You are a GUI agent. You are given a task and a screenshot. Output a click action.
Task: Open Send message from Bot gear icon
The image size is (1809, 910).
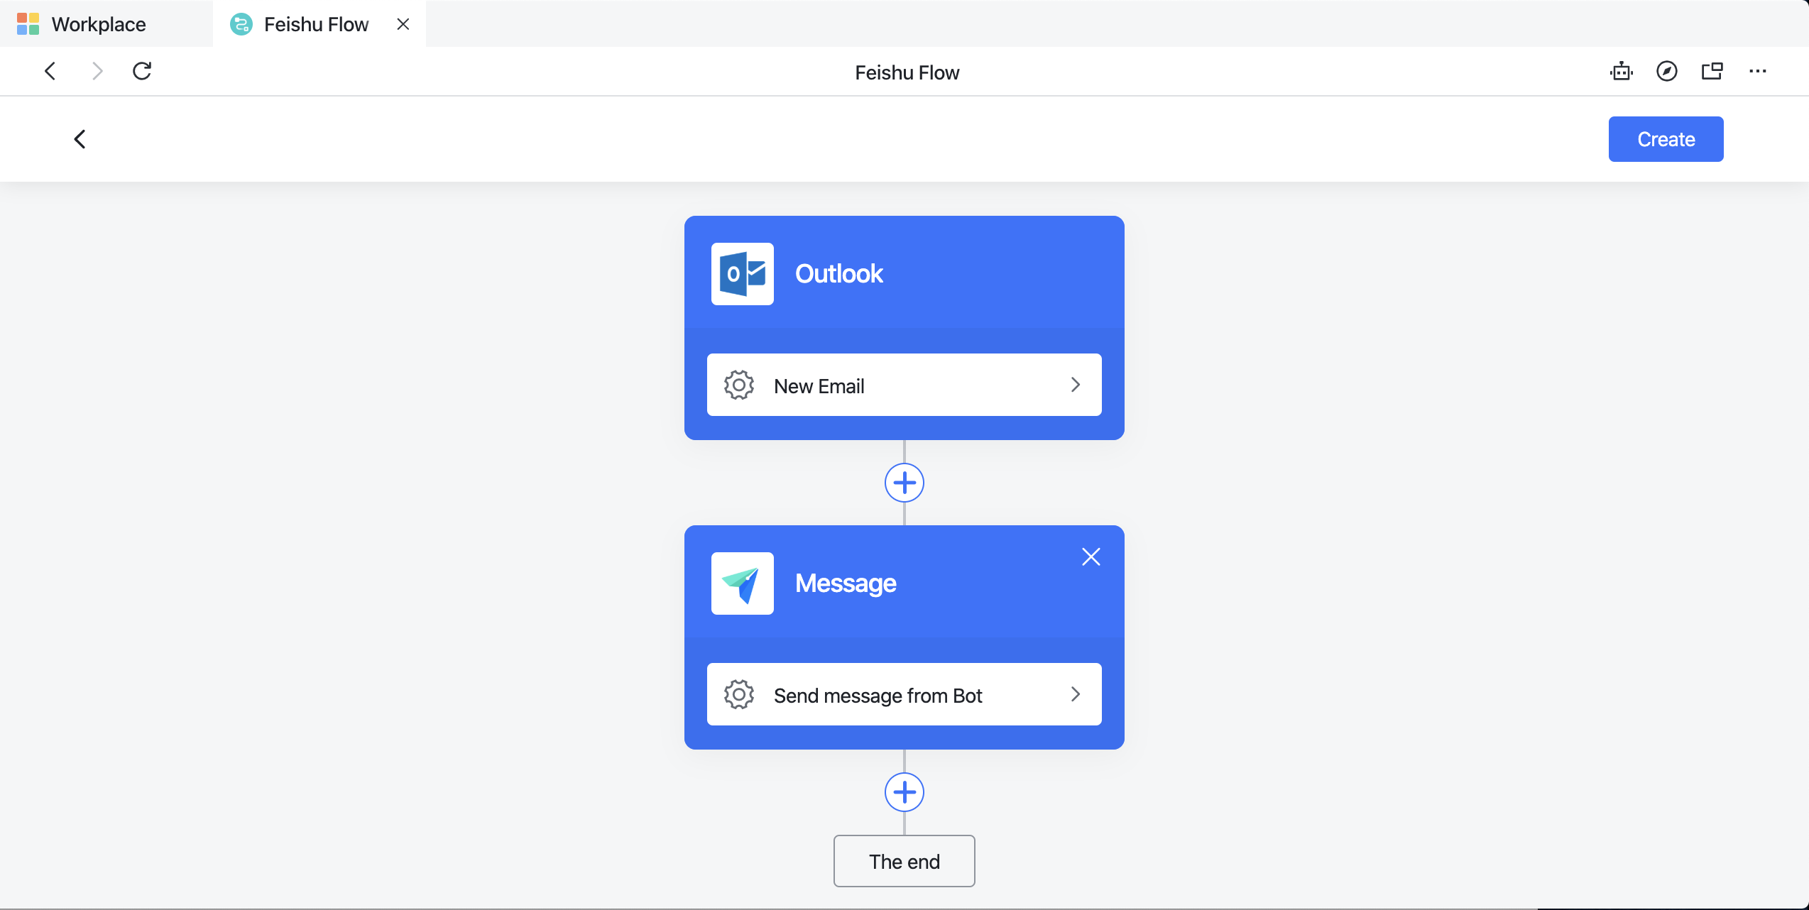[x=738, y=694]
